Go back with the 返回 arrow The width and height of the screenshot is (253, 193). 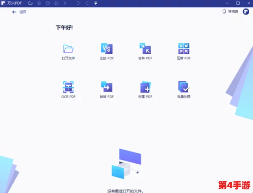14,12
